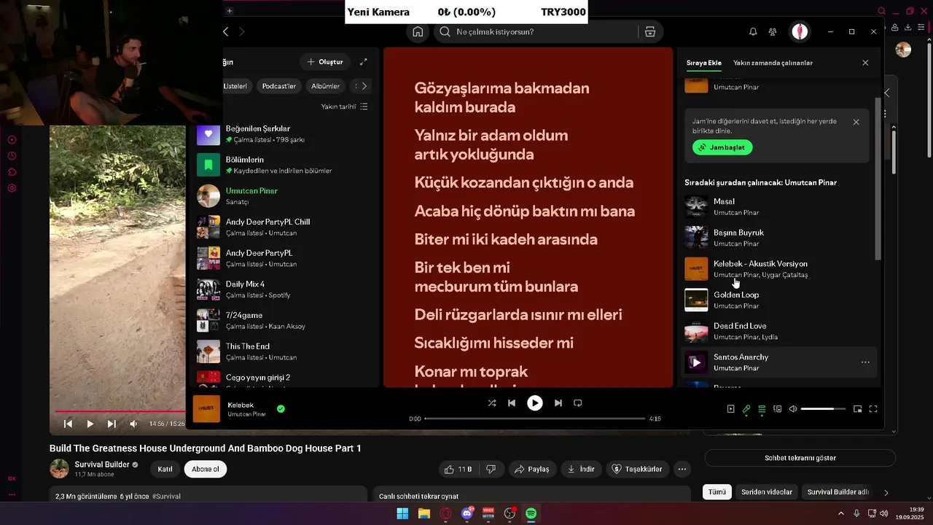Open Spotify friend activity icon
The width and height of the screenshot is (933, 525).
tap(773, 32)
